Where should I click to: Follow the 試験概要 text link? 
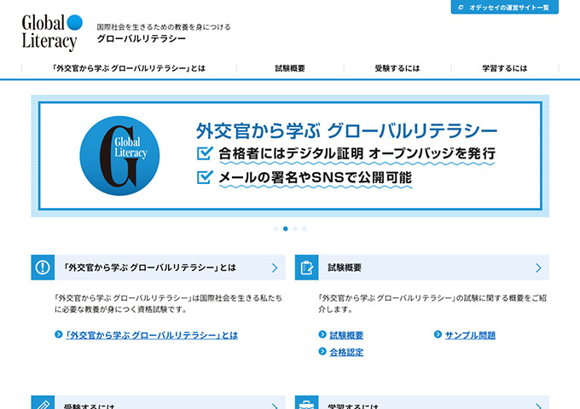click(x=346, y=335)
